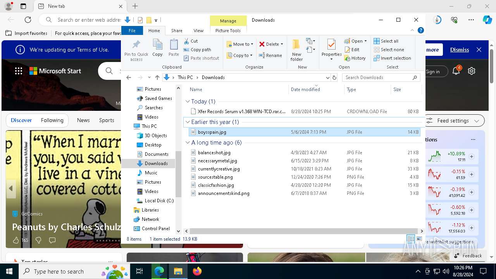Open the Picture Tools tab
This screenshot has height=279, width=496.
coord(228,31)
